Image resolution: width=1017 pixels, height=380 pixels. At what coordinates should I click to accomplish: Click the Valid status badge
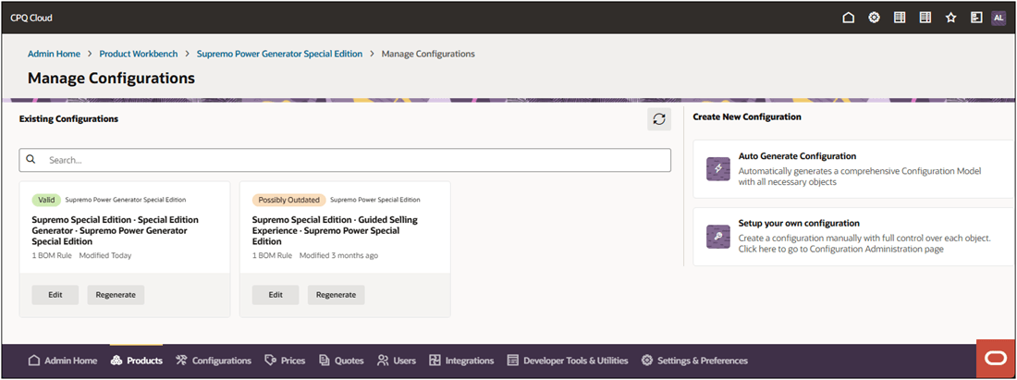pyautogui.click(x=46, y=200)
